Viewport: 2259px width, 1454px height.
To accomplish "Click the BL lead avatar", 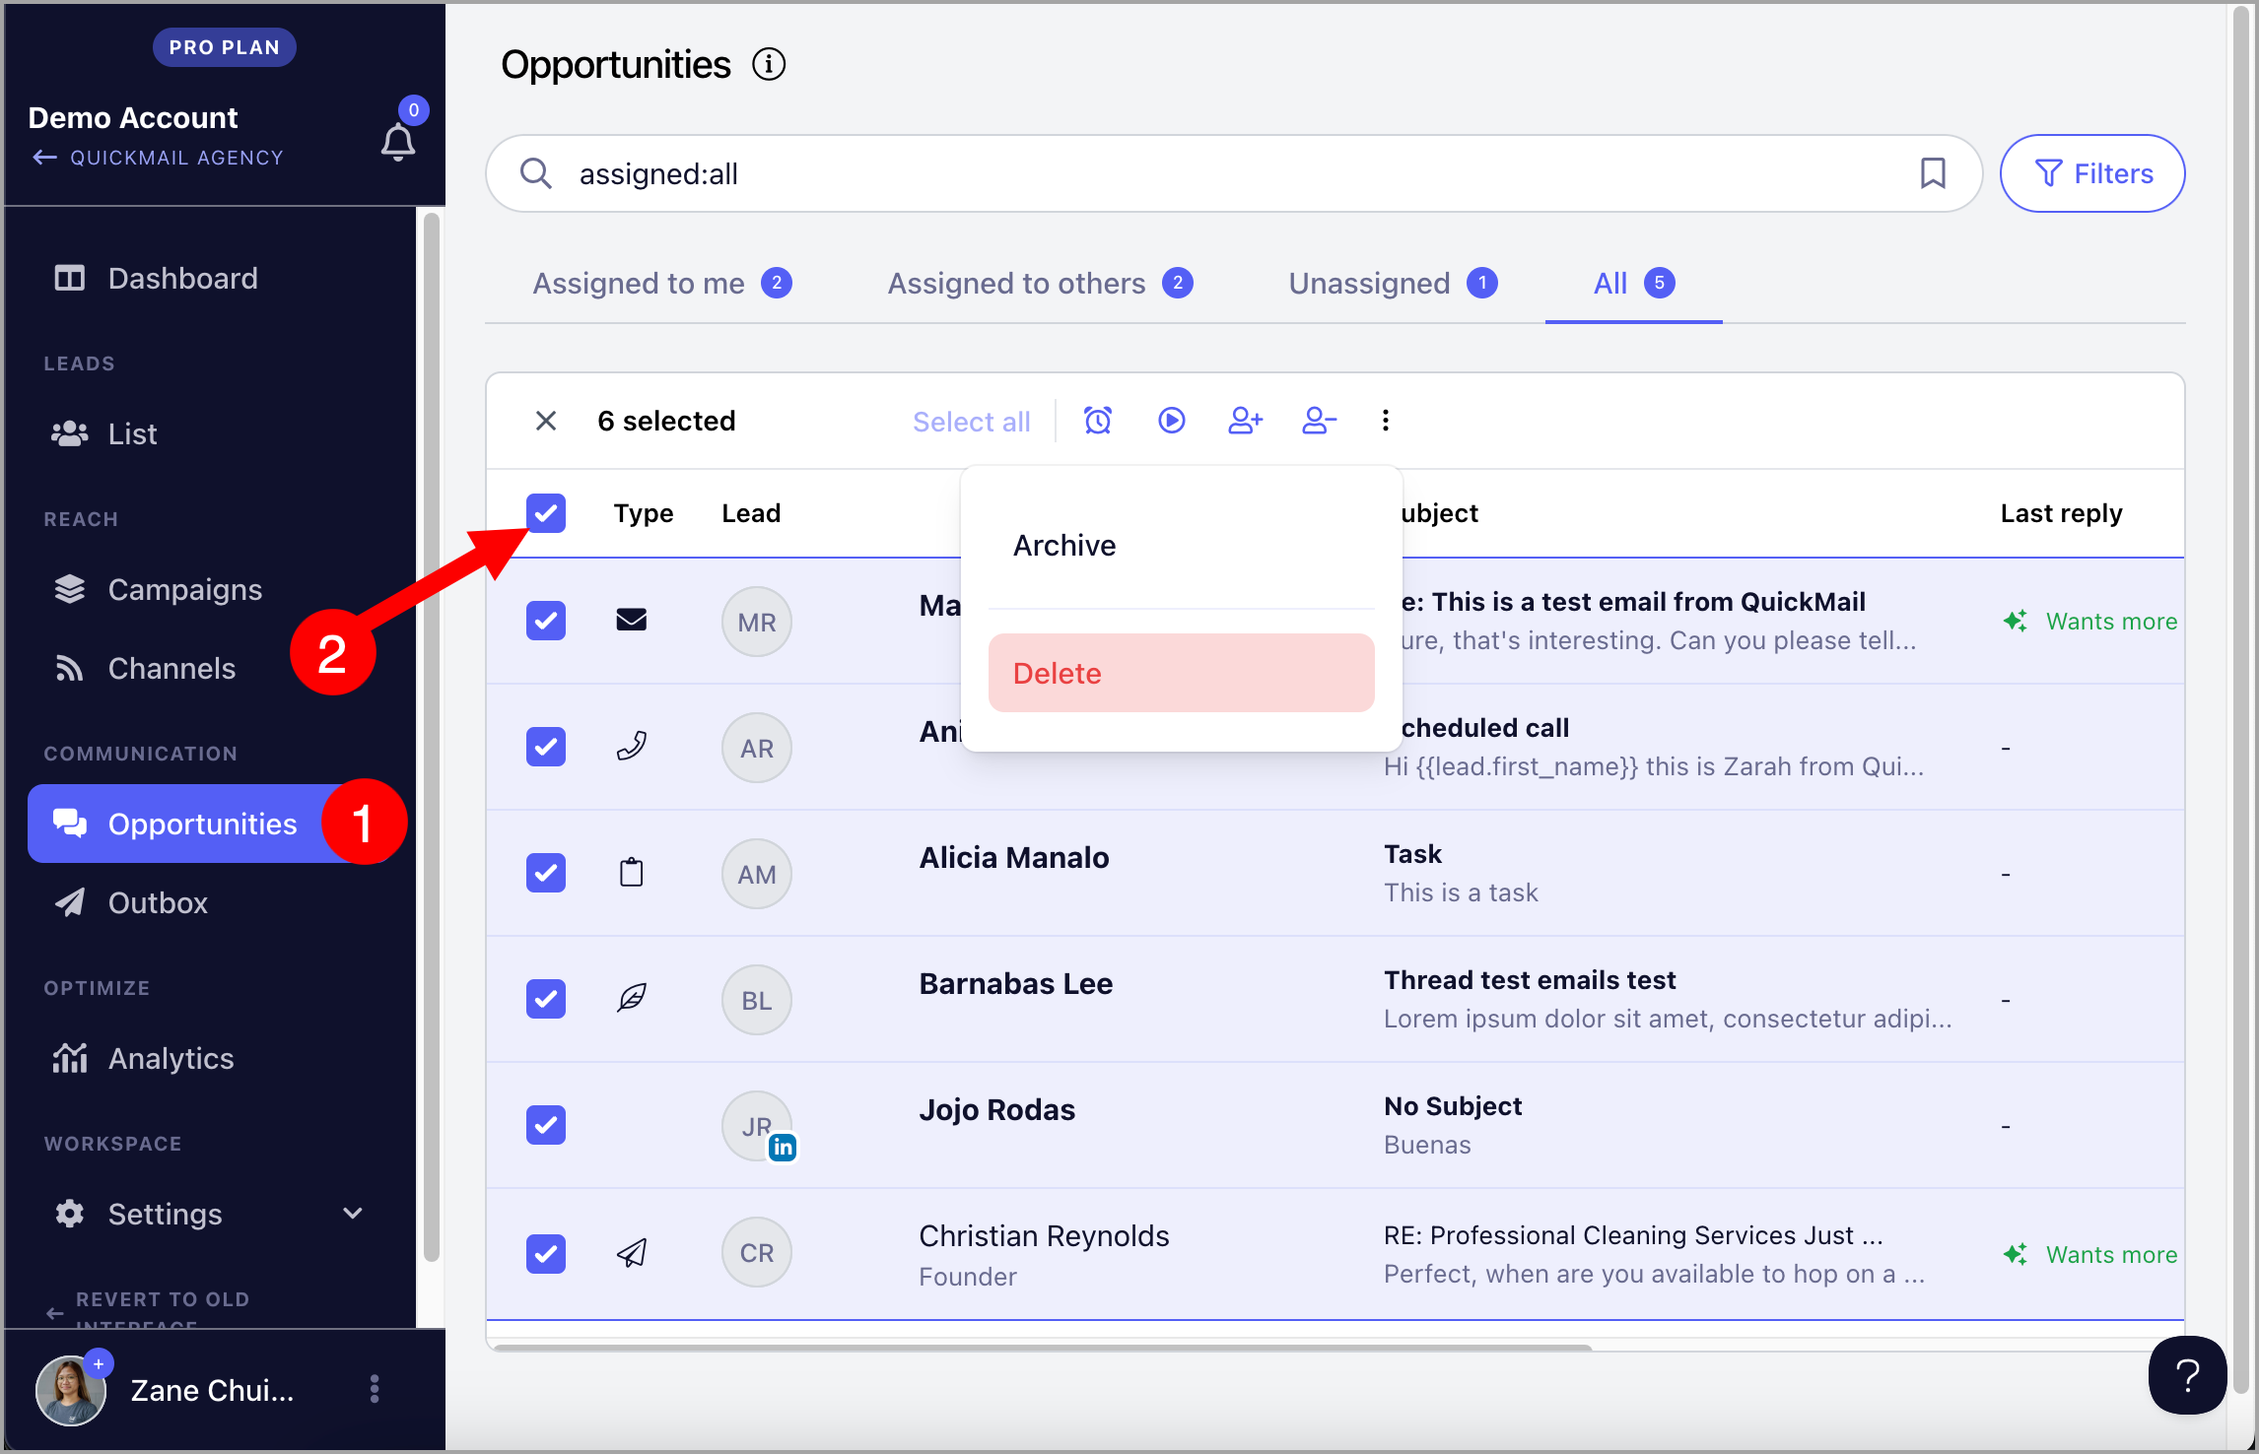I will point(757,1000).
